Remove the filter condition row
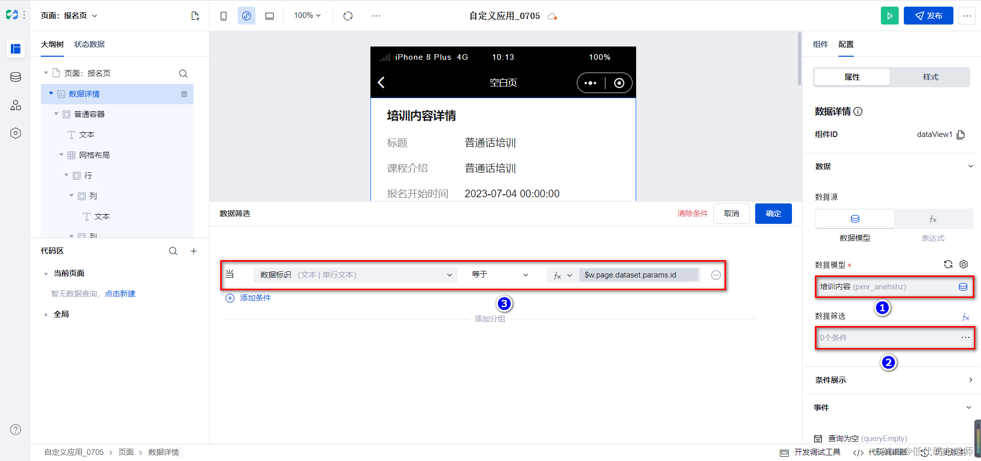 716,275
